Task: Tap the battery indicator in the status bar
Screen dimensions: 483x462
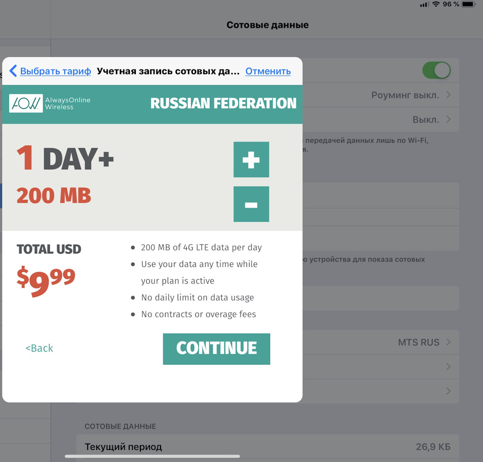Action: [468, 5]
